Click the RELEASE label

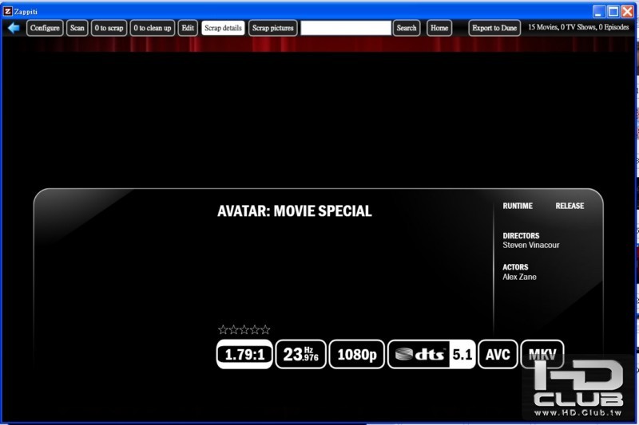(570, 206)
